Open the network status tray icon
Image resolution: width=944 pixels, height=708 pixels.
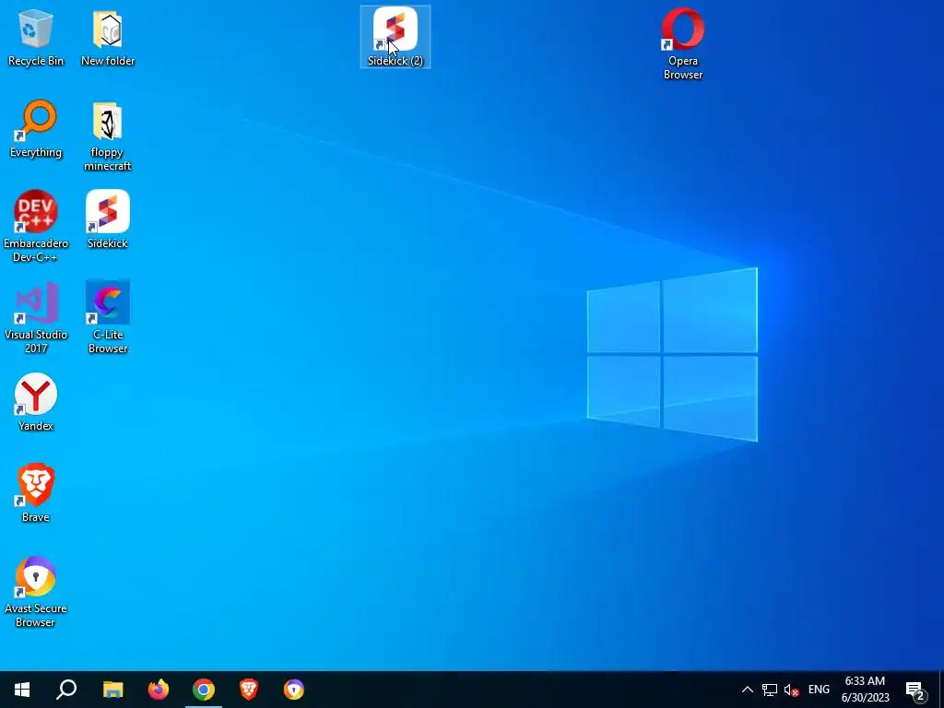[770, 690]
